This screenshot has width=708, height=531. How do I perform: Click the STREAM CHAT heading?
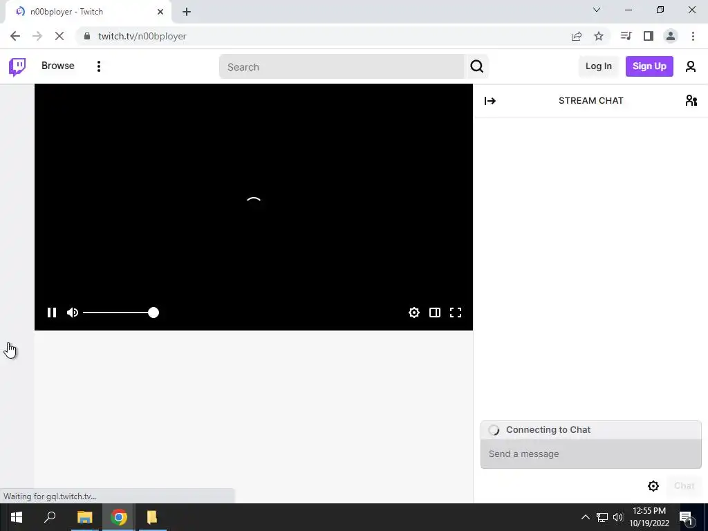[x=590, y=101]
